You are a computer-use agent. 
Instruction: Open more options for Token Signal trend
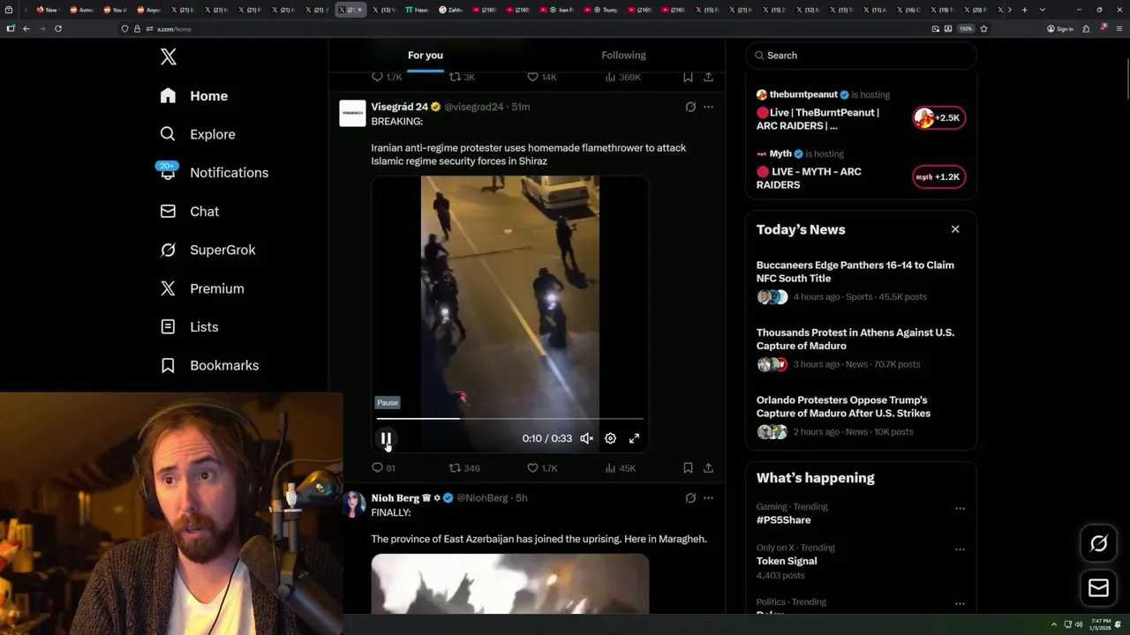(960, 549)
